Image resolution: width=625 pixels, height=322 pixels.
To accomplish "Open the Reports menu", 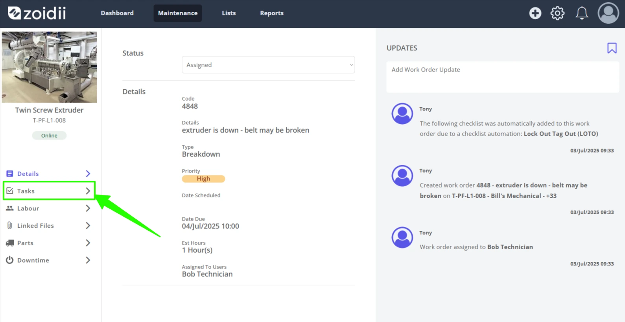I will click(x=272, y=13).
